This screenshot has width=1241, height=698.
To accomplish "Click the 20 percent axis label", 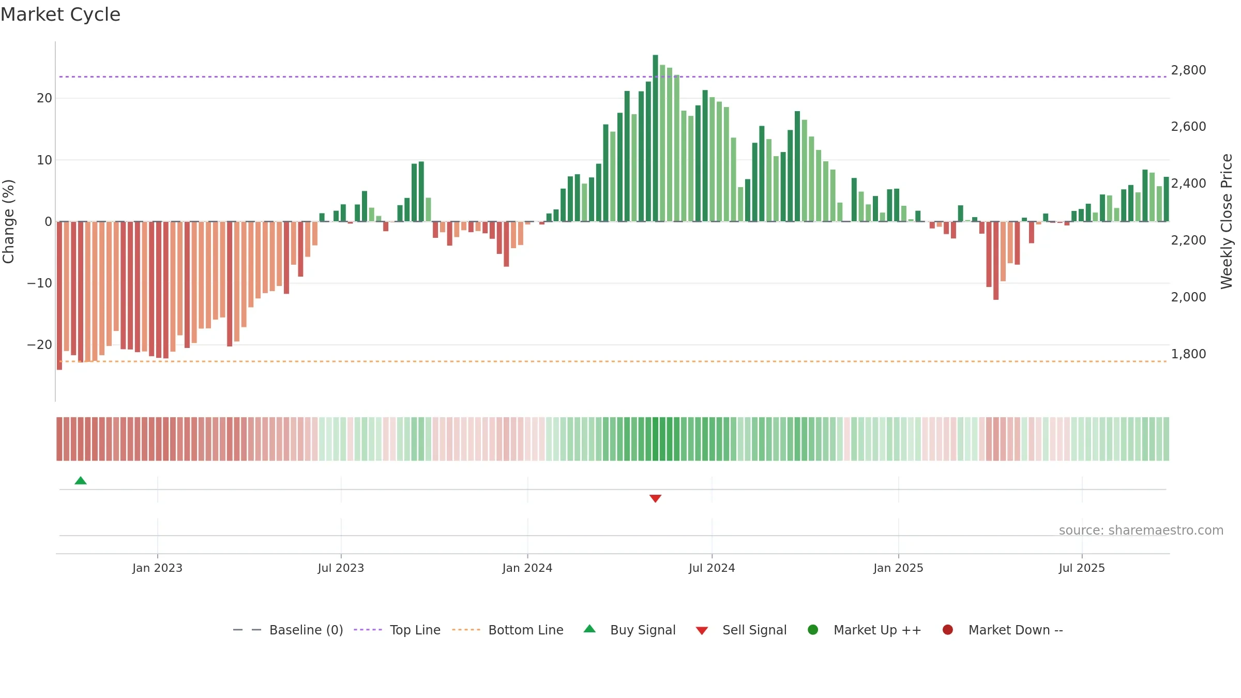I will tap(44, 98).
